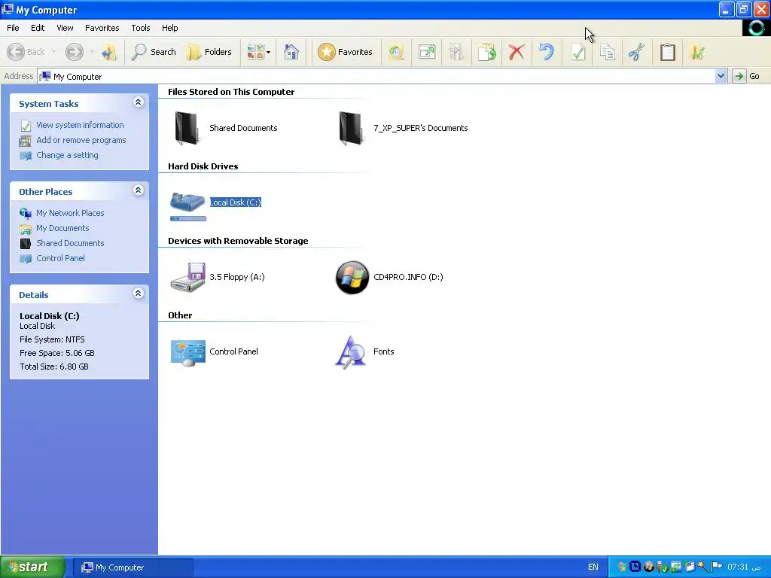Toggle the Folders pane
This screenshot has height=578, width=771.
click(209, 52)
